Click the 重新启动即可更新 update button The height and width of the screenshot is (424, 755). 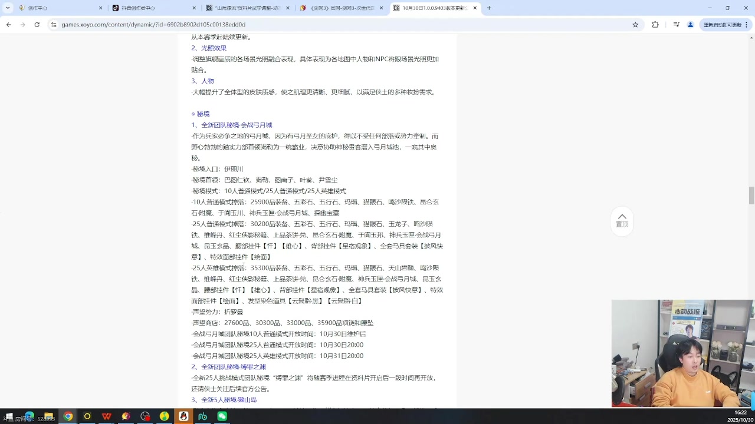[x=723, y=24]
